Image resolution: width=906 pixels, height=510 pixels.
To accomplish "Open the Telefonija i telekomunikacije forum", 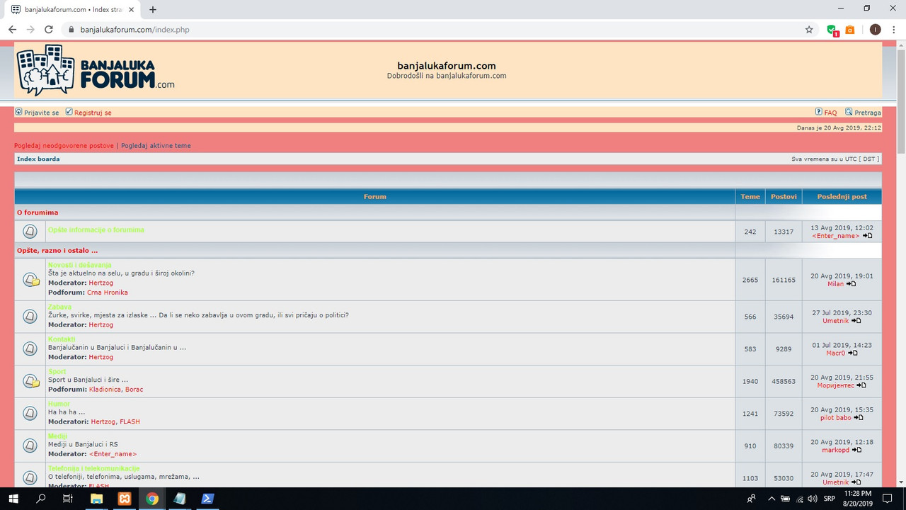I will (x=94, y=468).
